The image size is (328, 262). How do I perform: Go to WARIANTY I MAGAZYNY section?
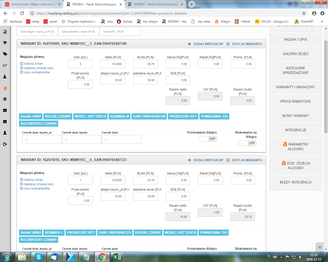coord(295,87)
